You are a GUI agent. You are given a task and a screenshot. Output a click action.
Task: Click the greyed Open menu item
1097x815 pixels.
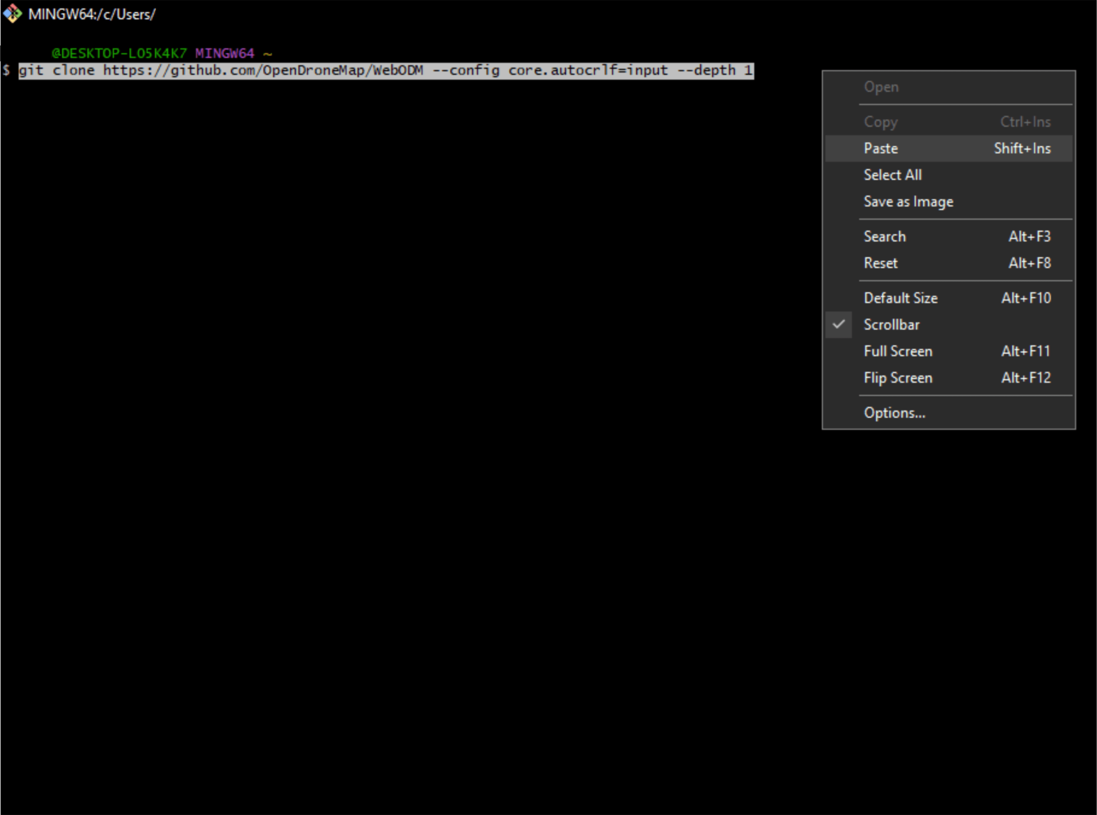880,87
